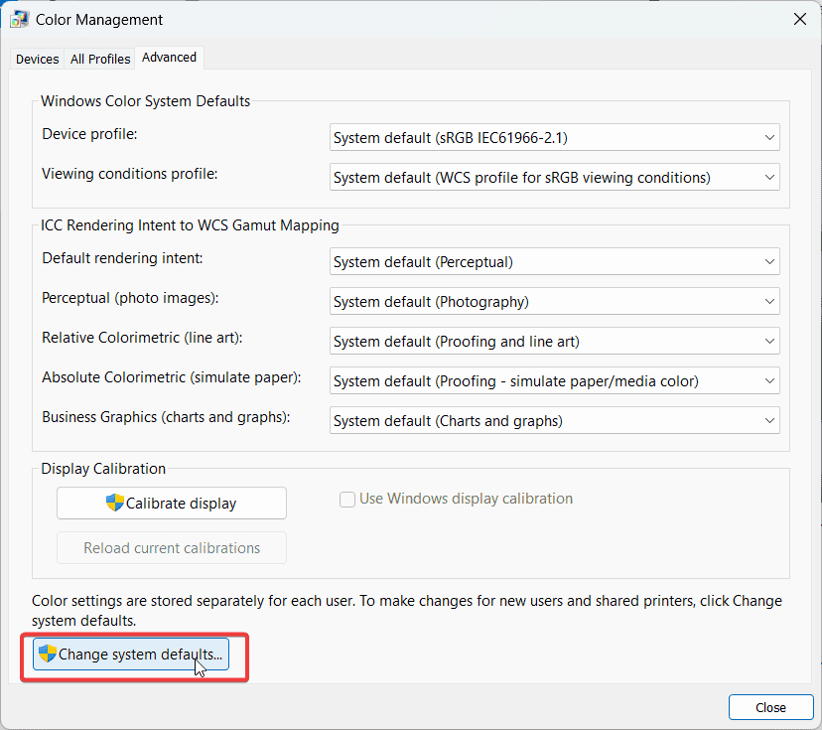This screenshot has width=822, height=730.
Task: Click the shield icon on Calibrate display
Action: [x=114, y=503]
